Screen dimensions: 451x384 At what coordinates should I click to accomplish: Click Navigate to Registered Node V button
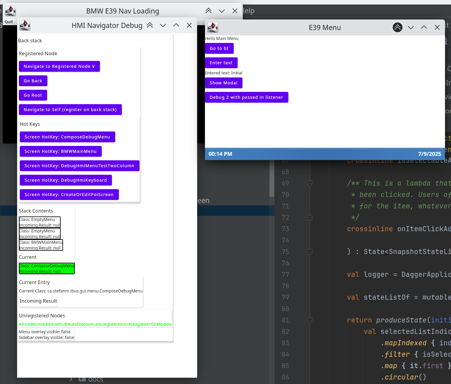pos(59,66)
